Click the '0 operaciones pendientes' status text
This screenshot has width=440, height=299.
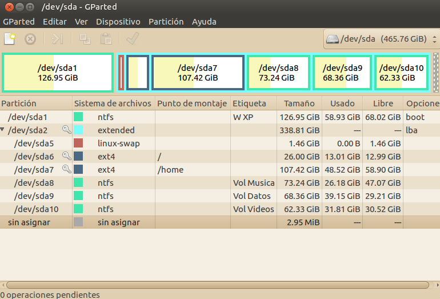[50, 295]
